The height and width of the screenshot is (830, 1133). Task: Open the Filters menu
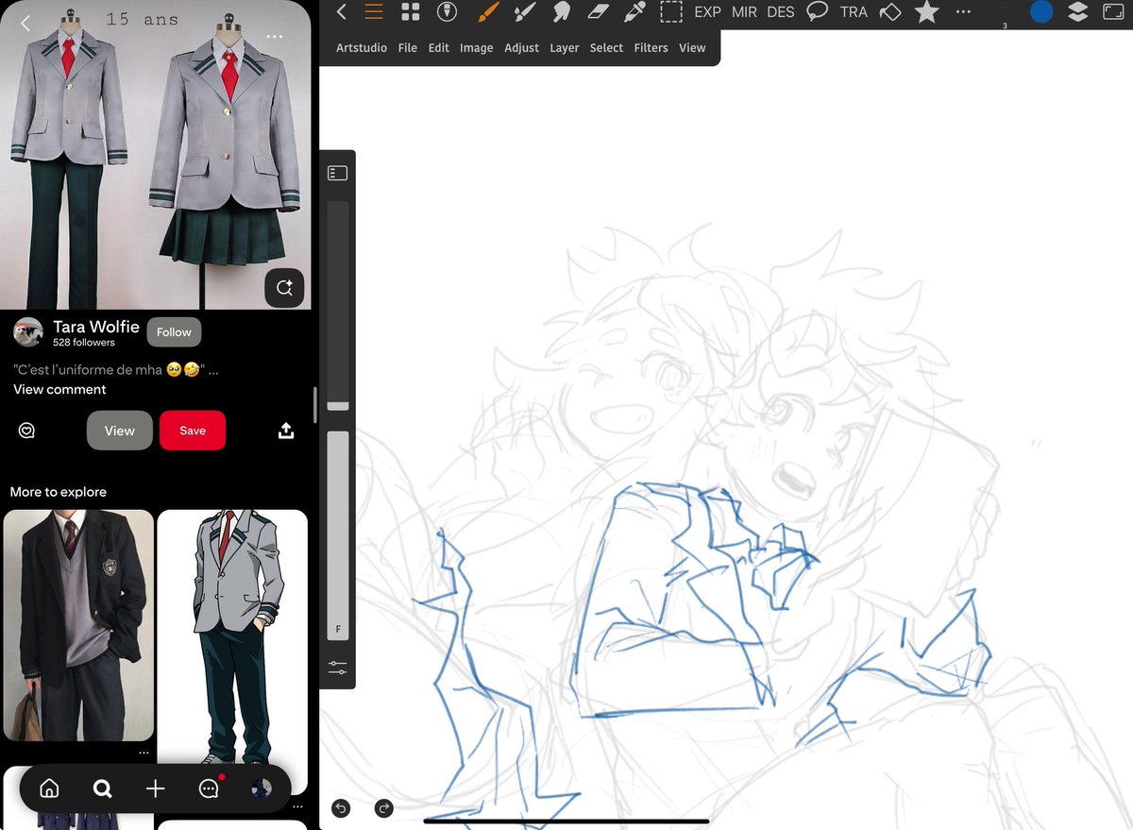tap(651, 47)
